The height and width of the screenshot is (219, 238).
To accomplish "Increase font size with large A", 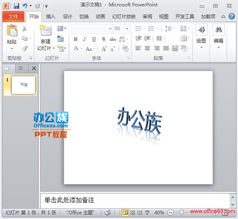I will point(104,49).
